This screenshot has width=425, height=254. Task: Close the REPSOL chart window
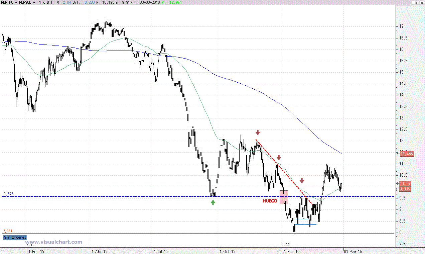coord(422,3)
